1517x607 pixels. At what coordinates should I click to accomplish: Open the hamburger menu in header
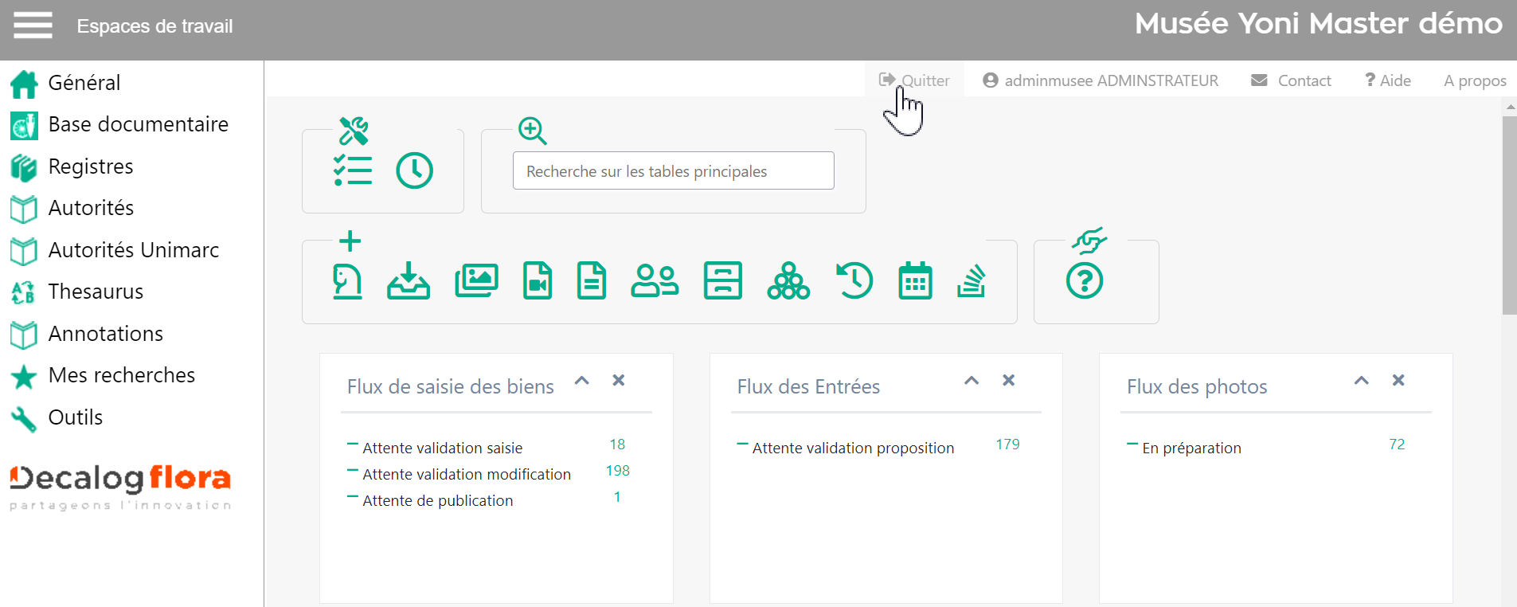pos(33,25)
